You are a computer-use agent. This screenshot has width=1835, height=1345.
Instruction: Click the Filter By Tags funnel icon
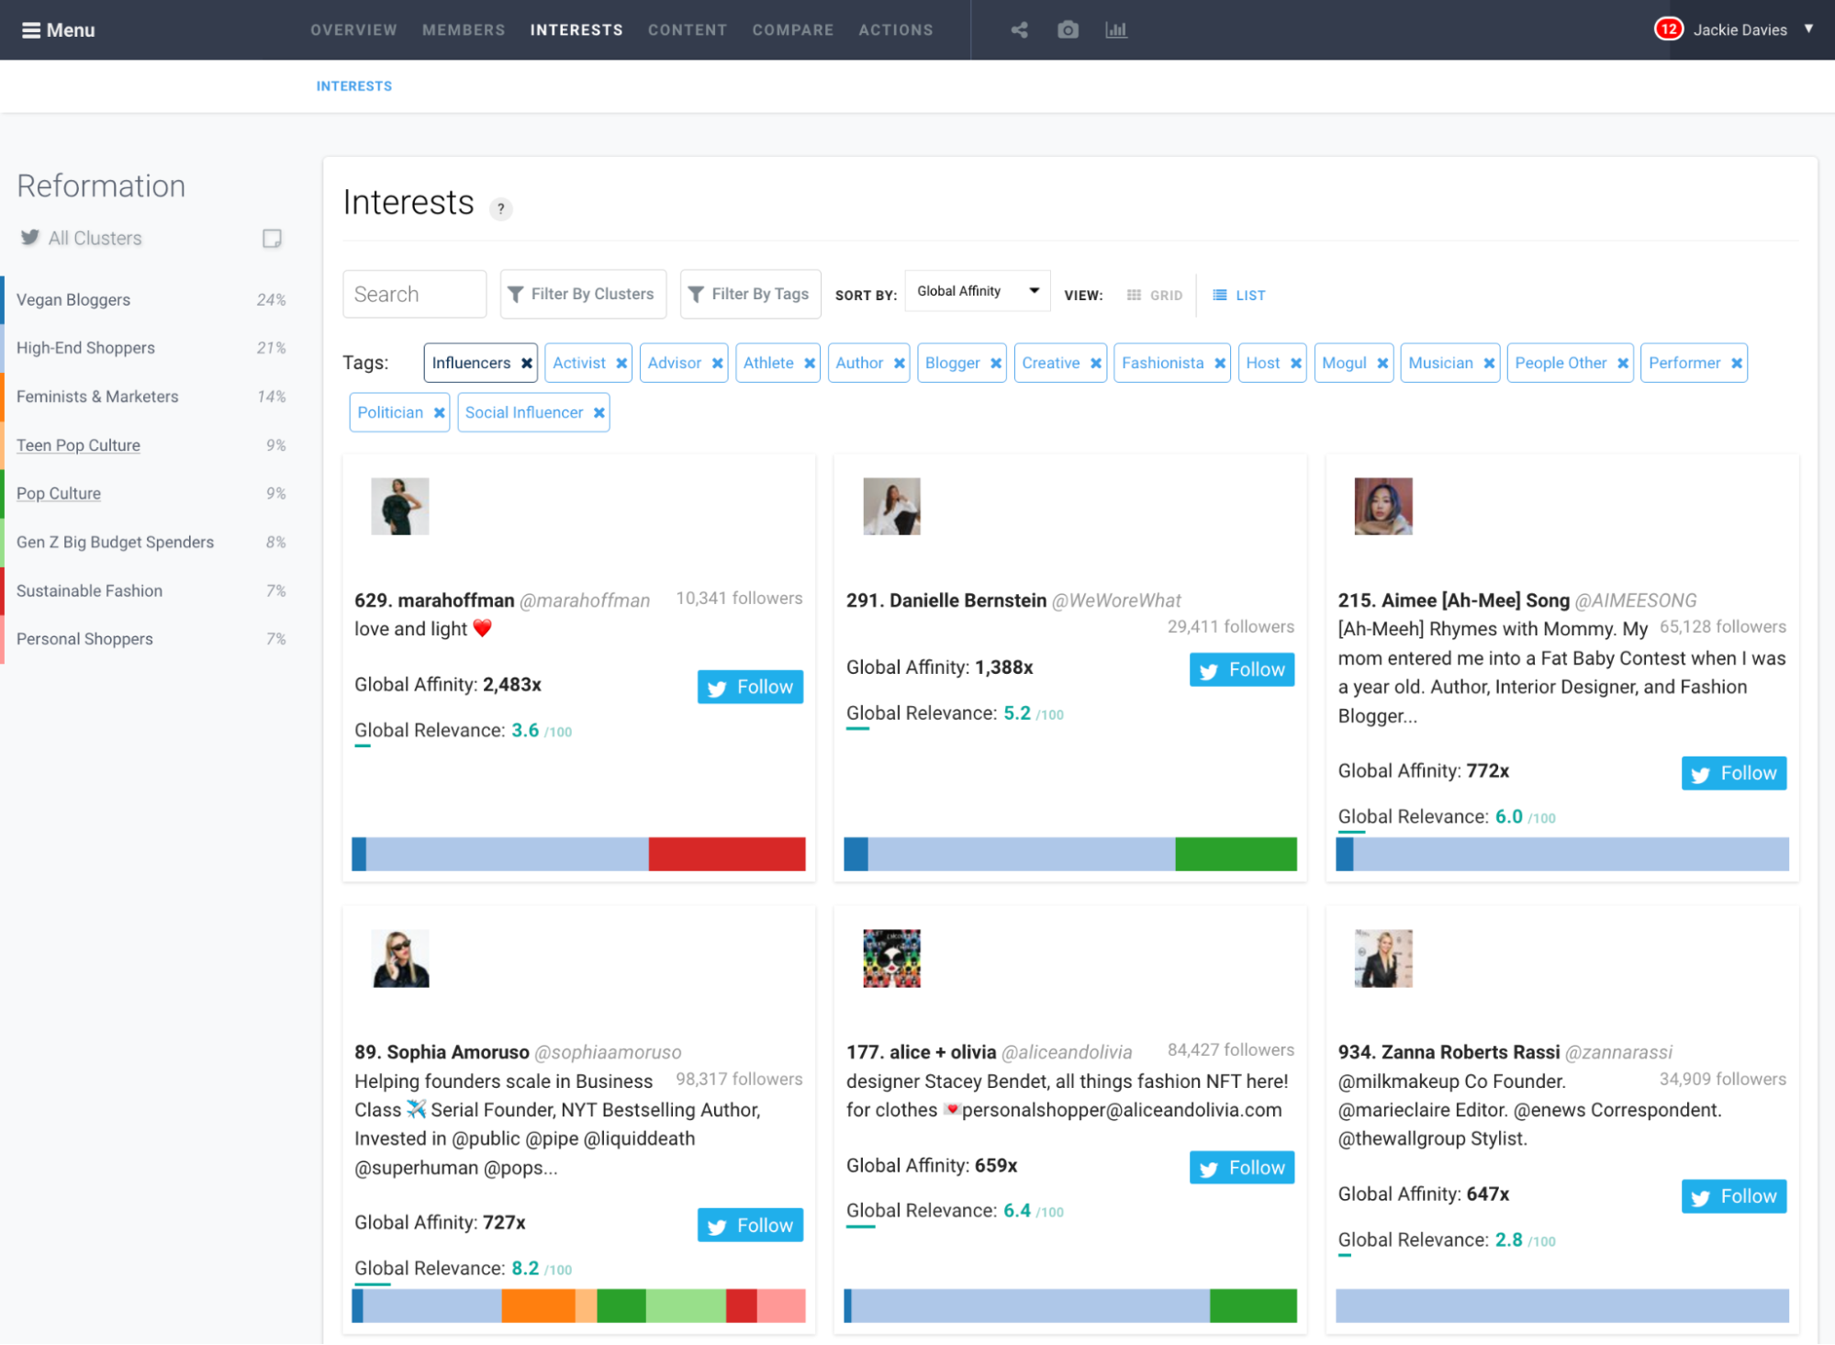coord(695,295)
